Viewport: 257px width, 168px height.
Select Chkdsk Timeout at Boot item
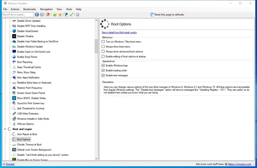pos(29,145)
